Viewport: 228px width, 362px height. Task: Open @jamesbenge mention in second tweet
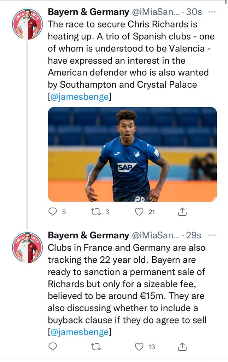click(80, 332)
